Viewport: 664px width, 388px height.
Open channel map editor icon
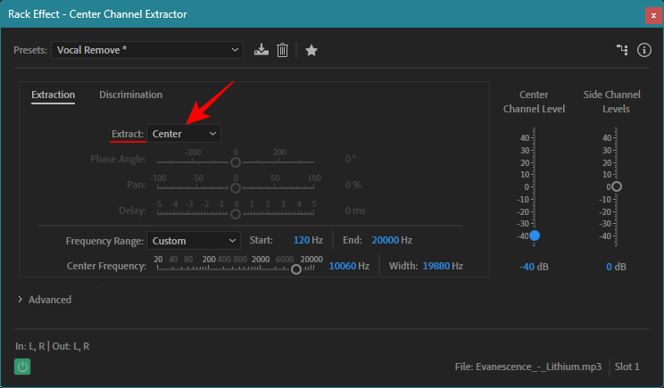click(x=623, y=51)
